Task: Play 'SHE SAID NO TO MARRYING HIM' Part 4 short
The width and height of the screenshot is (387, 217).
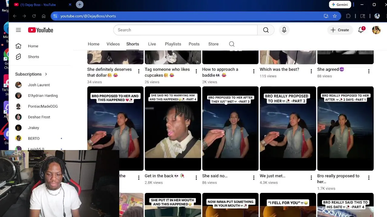Action: (x=173, y=128)
